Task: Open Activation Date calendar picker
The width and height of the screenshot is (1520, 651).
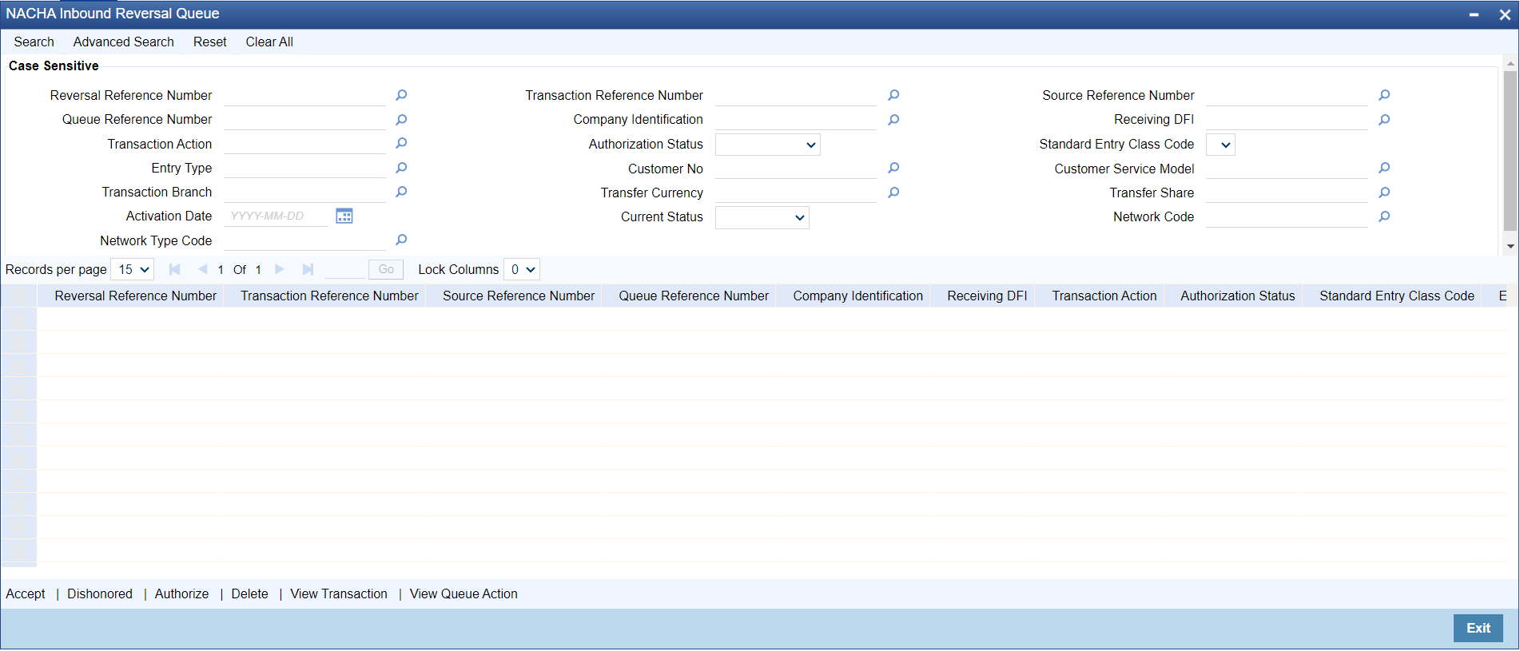Action: click(x=344, y=216)
